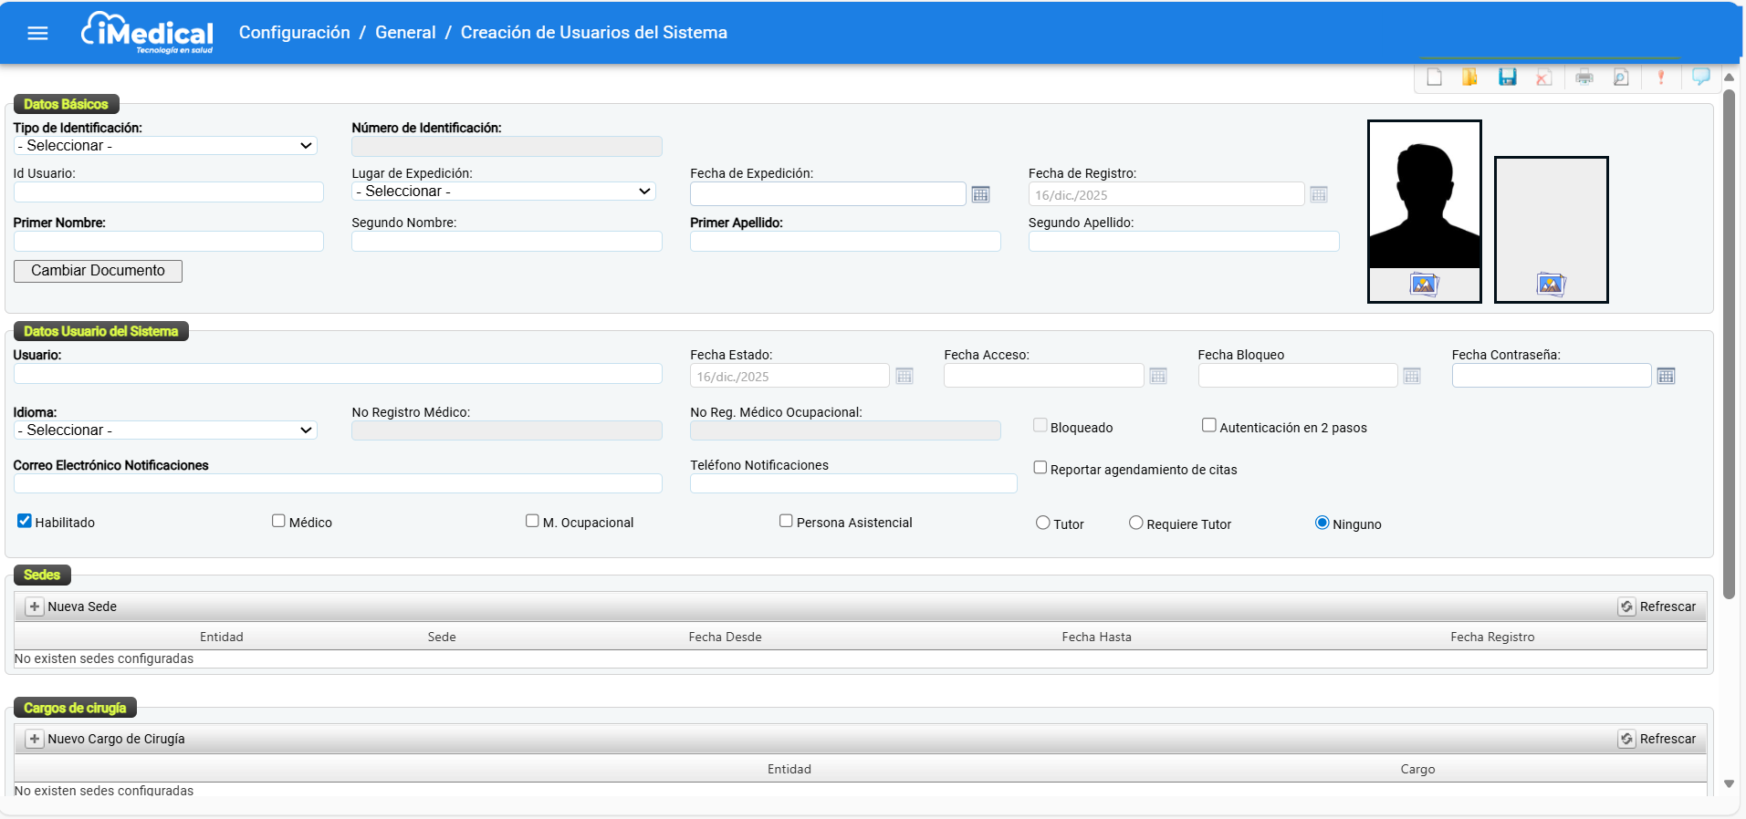Open the hamburger navigation menu
This screenshot has height=819, width=1746.
[37, 34]
